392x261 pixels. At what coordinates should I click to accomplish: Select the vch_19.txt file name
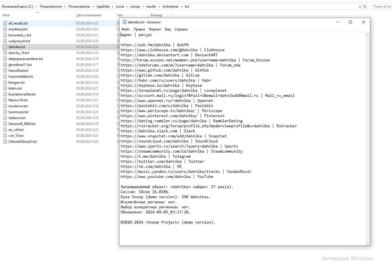coord(16,136)
